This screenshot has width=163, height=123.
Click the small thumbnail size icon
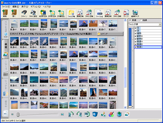(x=12, y=114)
